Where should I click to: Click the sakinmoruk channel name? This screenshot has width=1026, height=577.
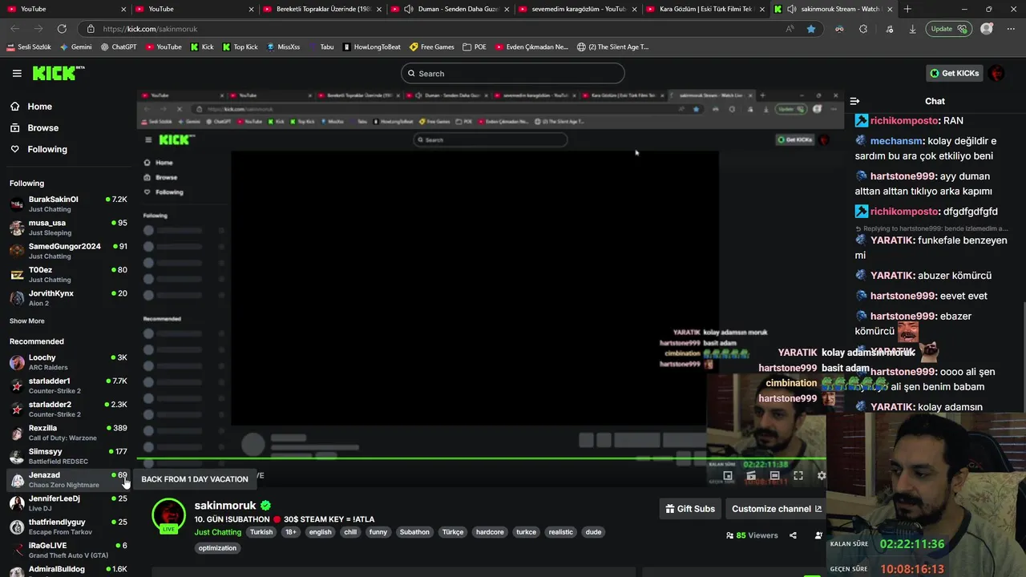click(x=225, y=506)
